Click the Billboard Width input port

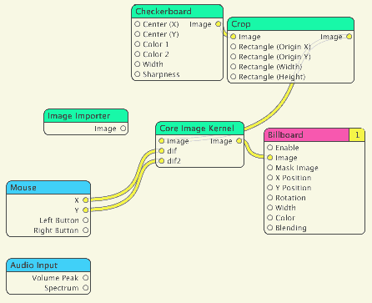[270, 208]
